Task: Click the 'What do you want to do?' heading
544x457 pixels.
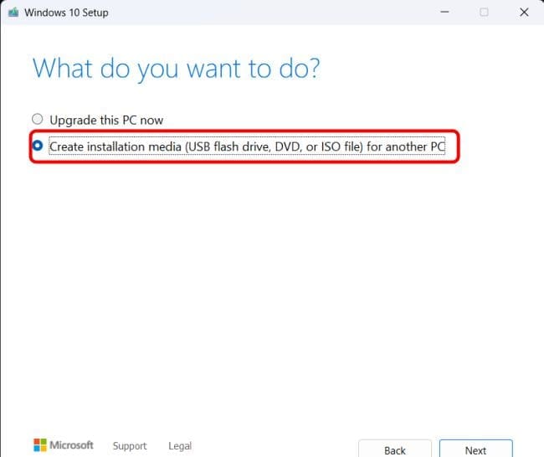Action: click(x=176, y=67)
